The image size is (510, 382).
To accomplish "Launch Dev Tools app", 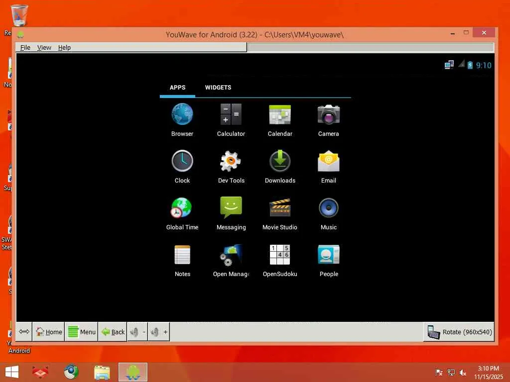I will pos(231,166).
